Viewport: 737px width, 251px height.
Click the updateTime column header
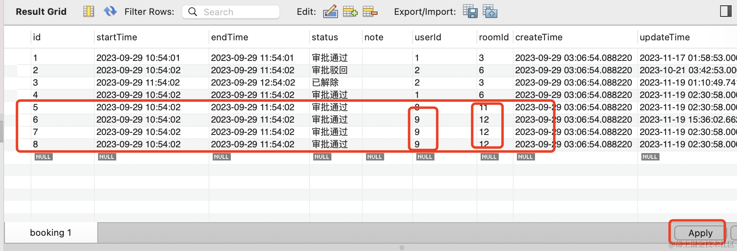point(664,37)
